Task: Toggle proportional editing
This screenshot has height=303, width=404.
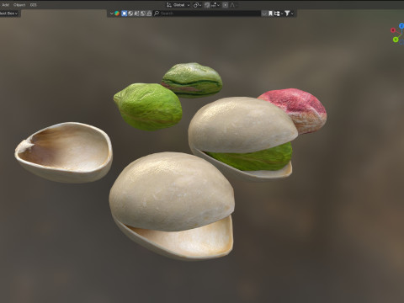Action: pos(225,5)
